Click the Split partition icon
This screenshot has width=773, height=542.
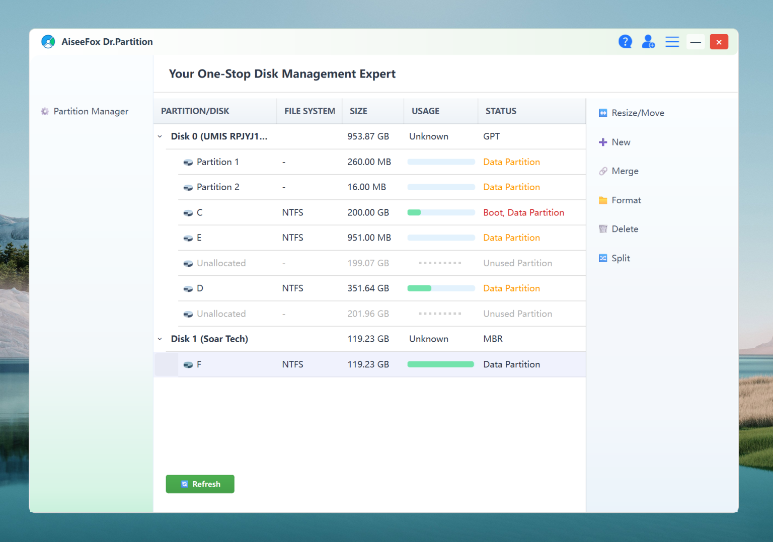(603, 258)
